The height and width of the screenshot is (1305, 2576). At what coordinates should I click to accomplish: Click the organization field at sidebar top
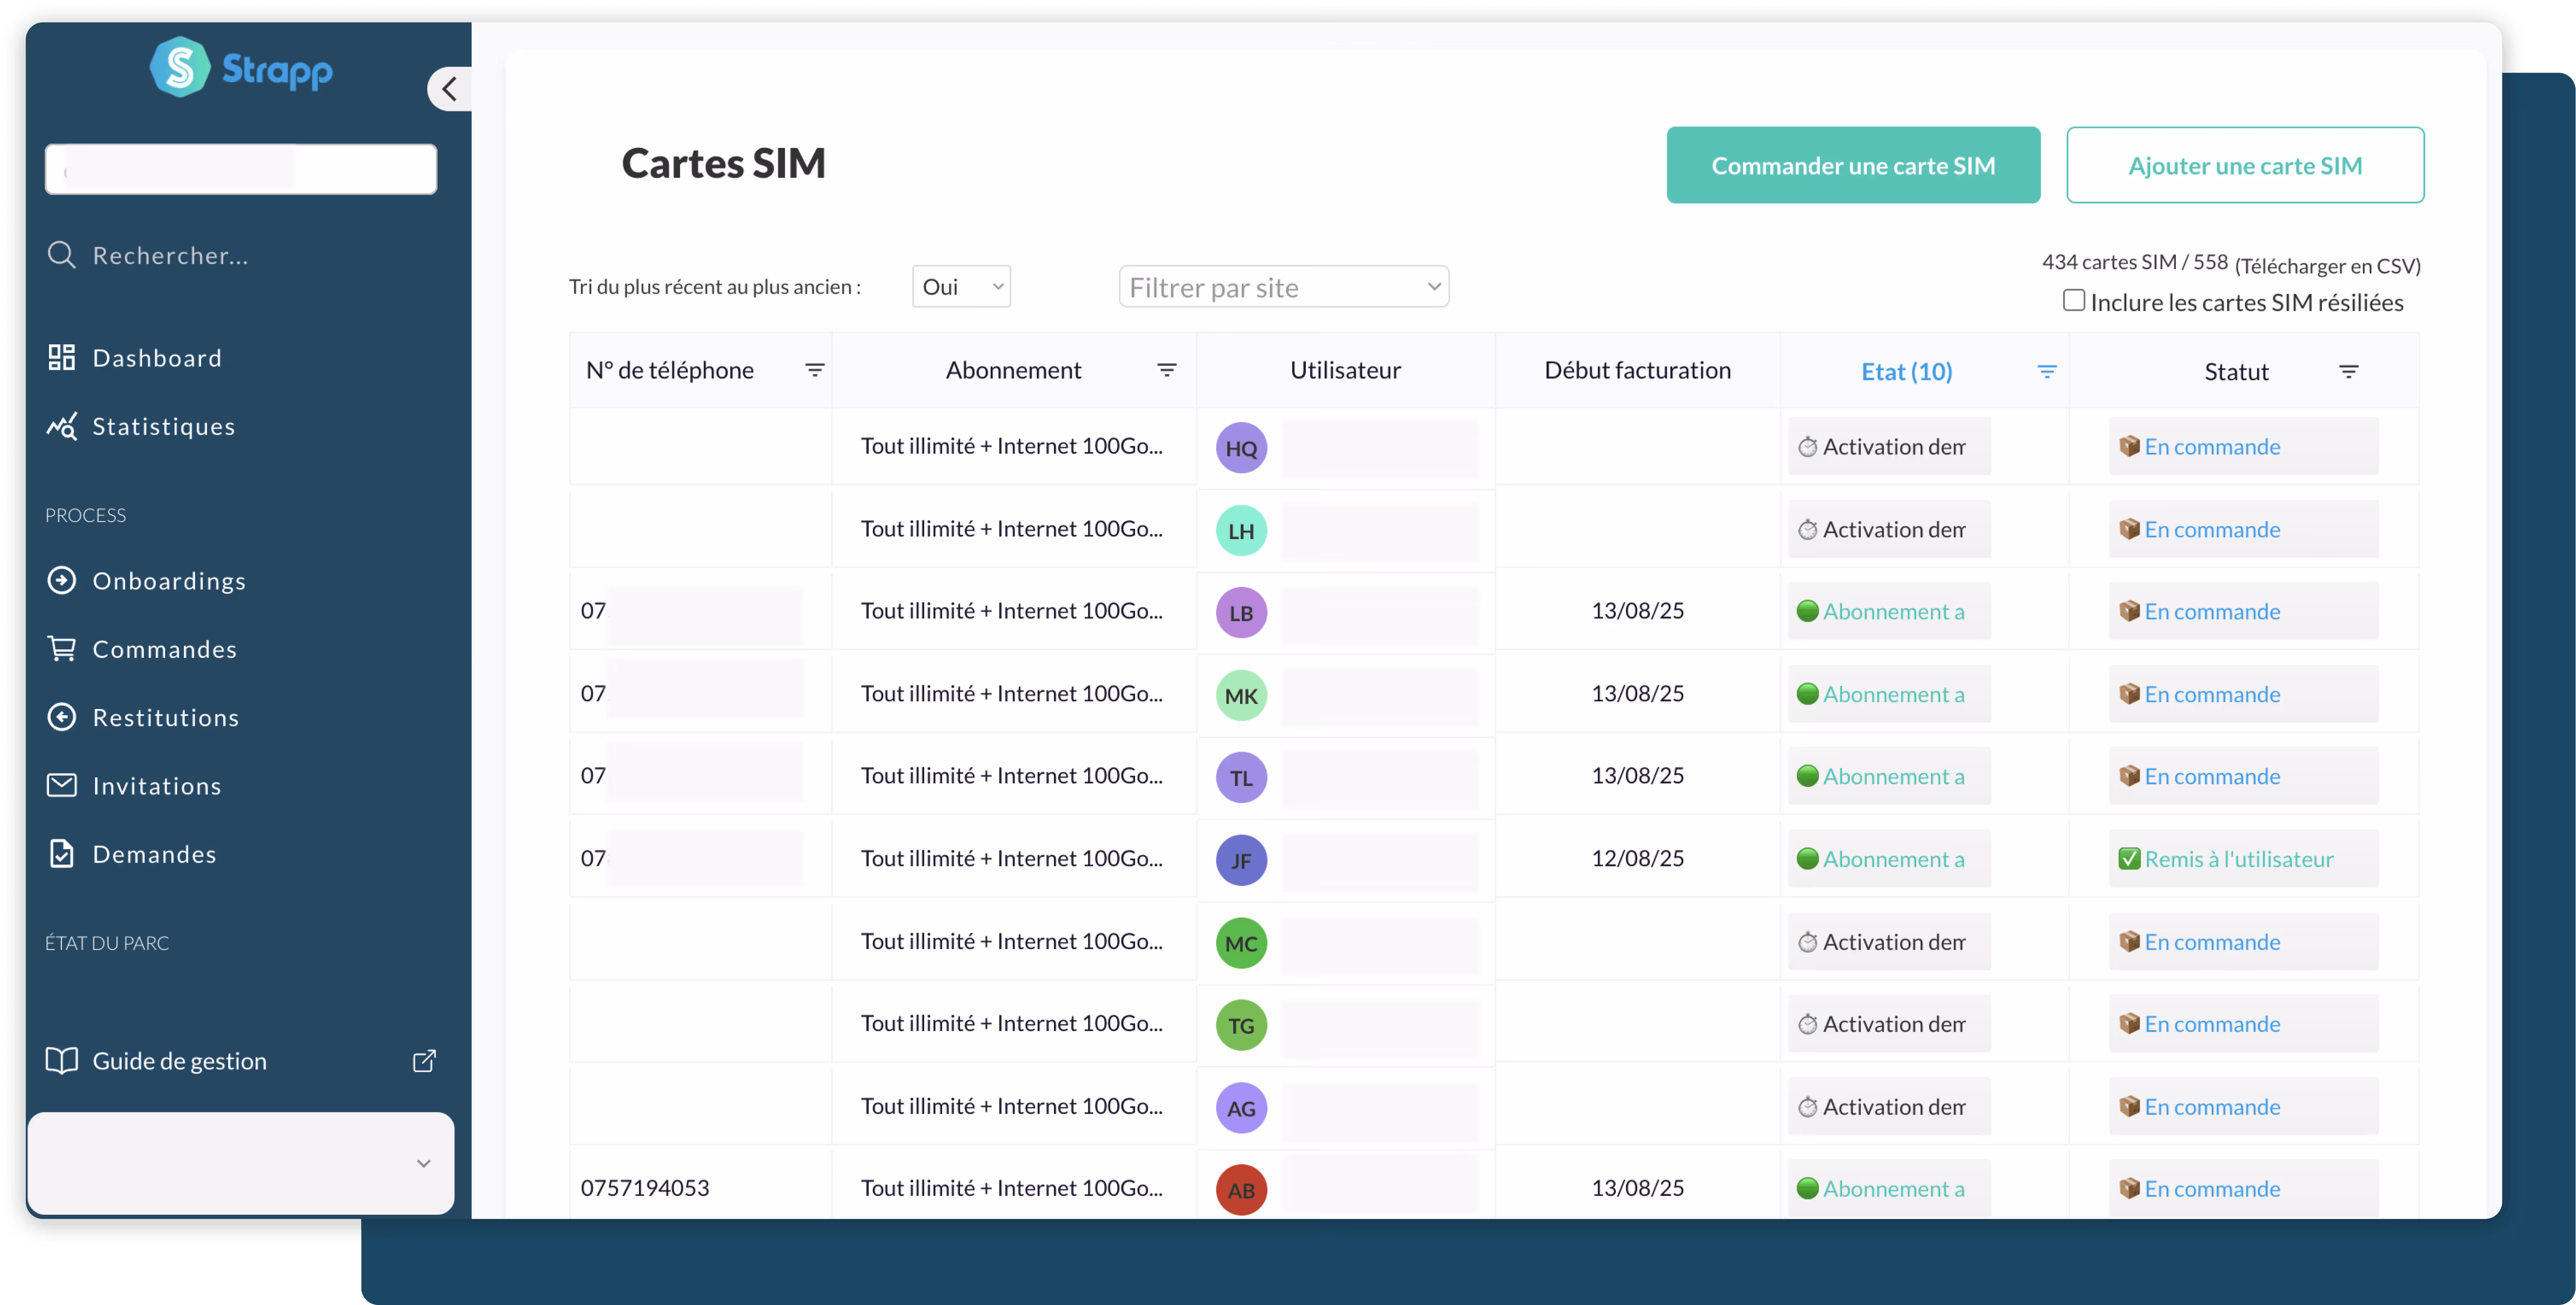[x=241, y=169]
